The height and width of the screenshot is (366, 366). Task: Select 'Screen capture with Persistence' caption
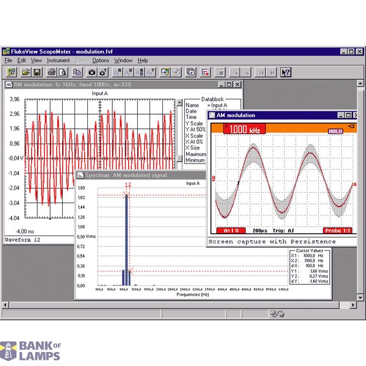(x=272, y=242)
